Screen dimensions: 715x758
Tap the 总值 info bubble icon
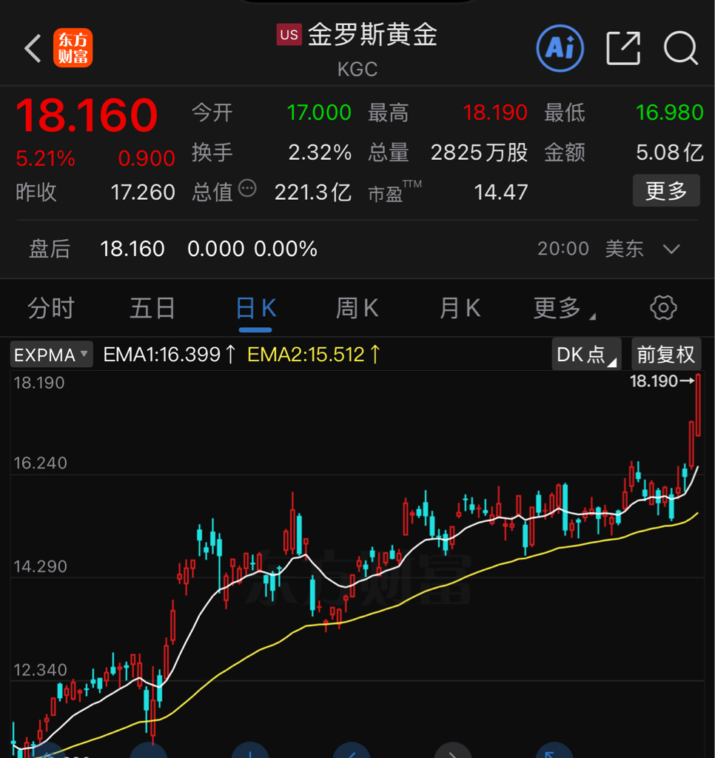pyautogui.click(x=247, y=188)
